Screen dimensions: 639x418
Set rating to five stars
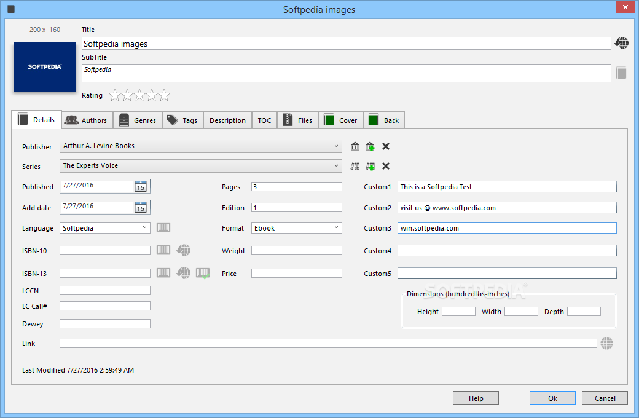pos(164,95)
